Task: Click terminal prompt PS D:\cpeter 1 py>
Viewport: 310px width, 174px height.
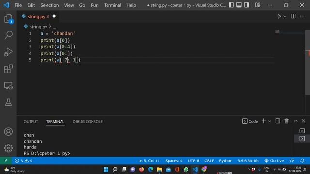Action: pos(47,153)
